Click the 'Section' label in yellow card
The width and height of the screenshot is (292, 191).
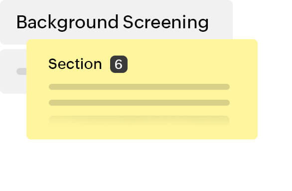75,64
